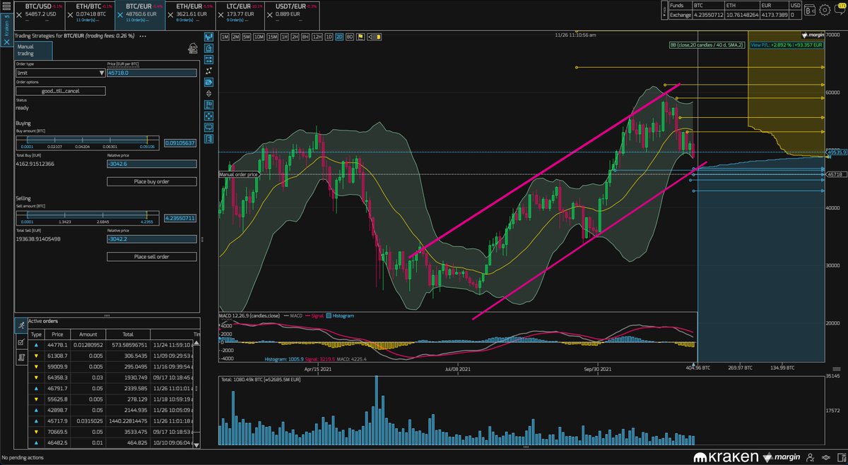Open the trade history scroll tab icon
848x465 pixels.
(20, 358)
